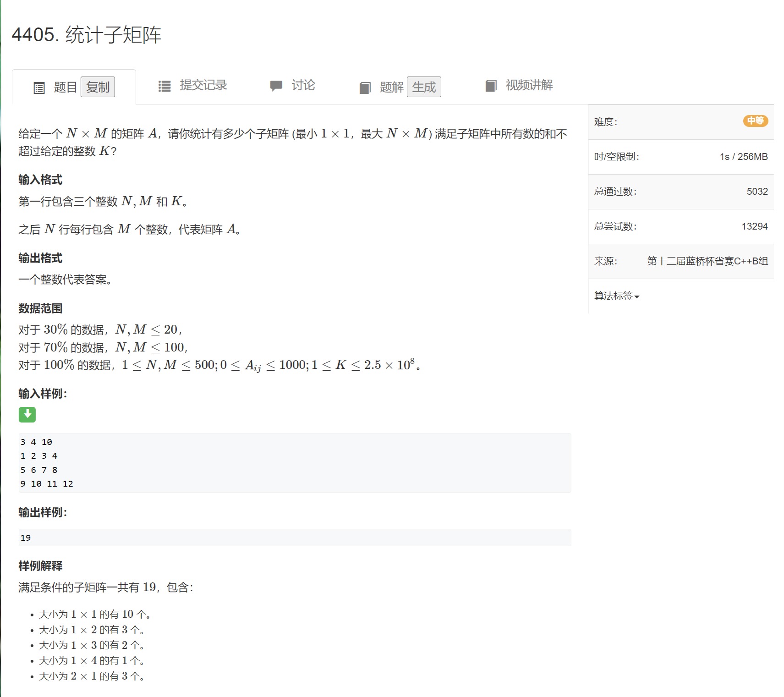Click the bullet 大小为 1×2 的有 3 个

pos(91,630)
